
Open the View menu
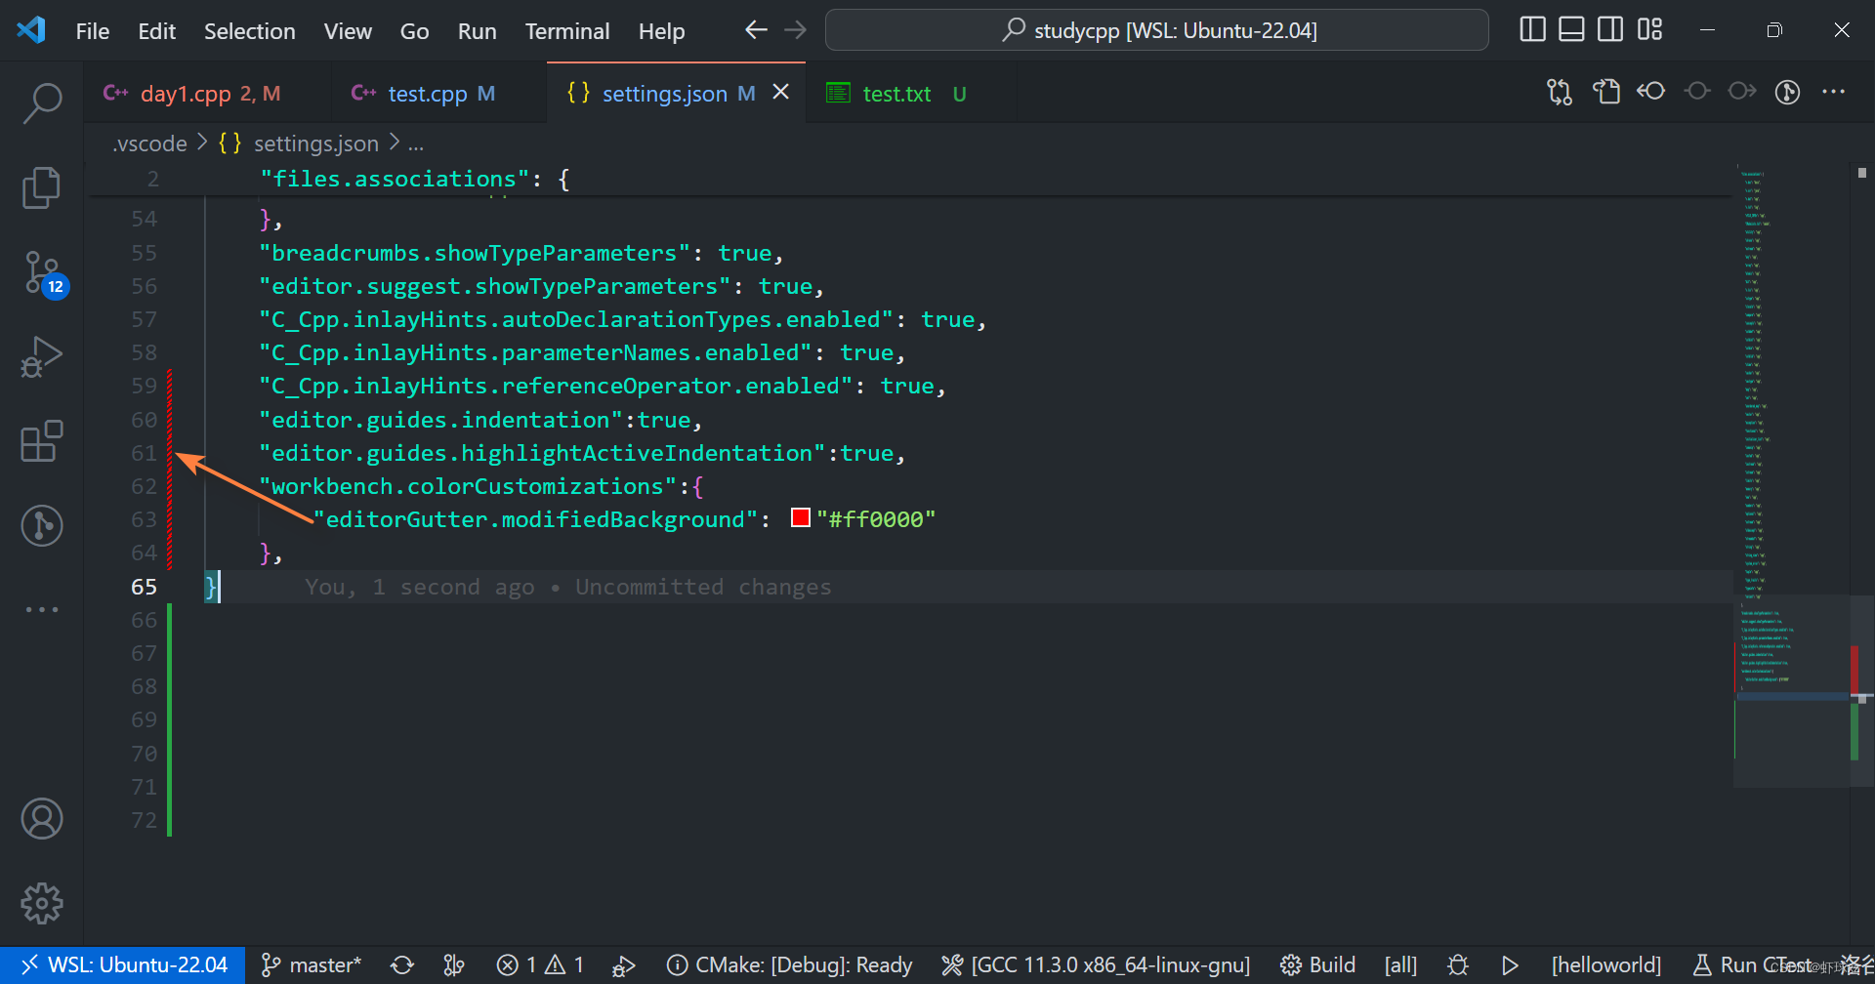click(348, 31)
